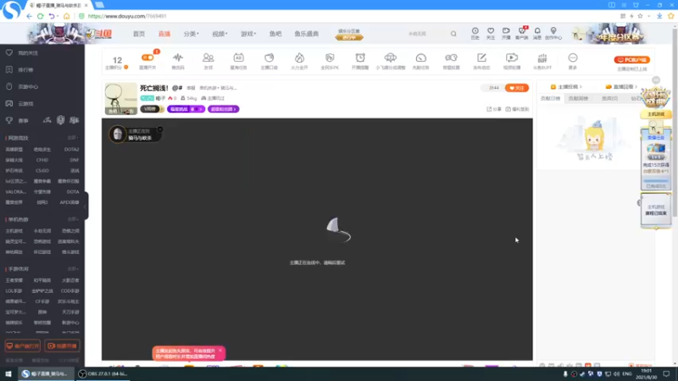Open the Windows Start button
This screenshot has width=678, height=381.
tap(8, 373)
